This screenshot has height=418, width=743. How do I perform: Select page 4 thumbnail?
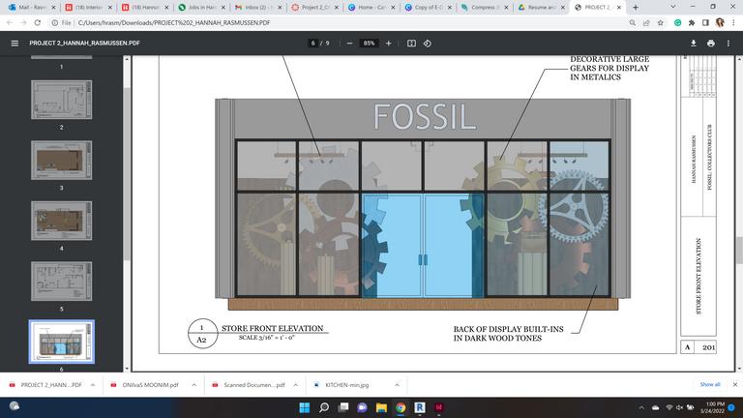click(x=62, y=221)
